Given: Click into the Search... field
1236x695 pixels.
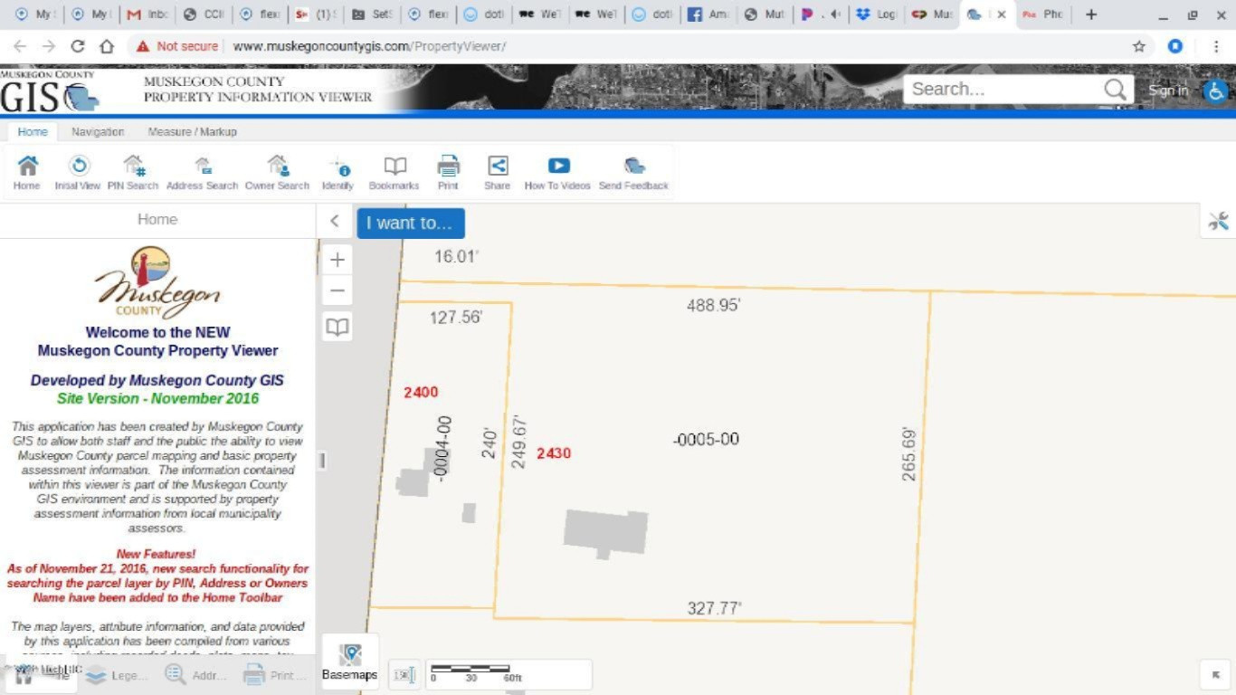Looking at the screenshot, I should coord(1003,89).
